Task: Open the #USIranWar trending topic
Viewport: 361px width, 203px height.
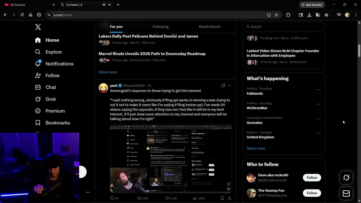Action: click(x=257, y=108)
